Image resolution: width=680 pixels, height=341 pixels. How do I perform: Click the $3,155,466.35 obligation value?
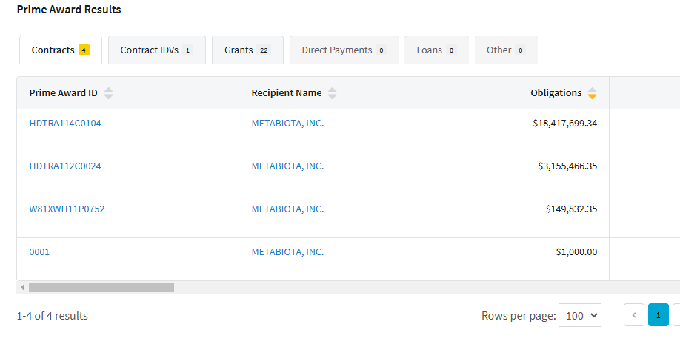(567, 166)
